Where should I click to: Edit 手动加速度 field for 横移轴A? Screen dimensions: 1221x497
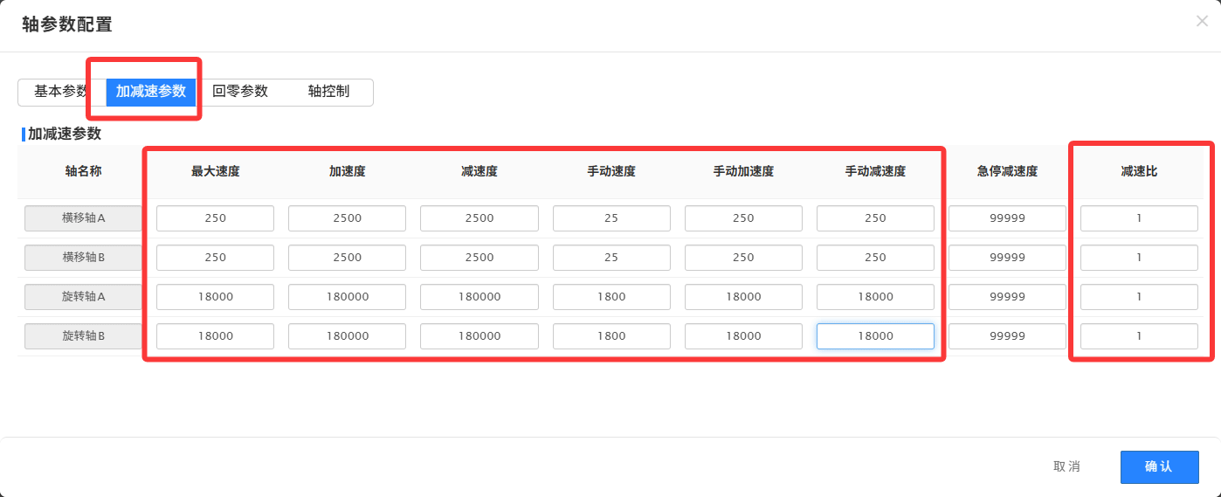point(743,218)
